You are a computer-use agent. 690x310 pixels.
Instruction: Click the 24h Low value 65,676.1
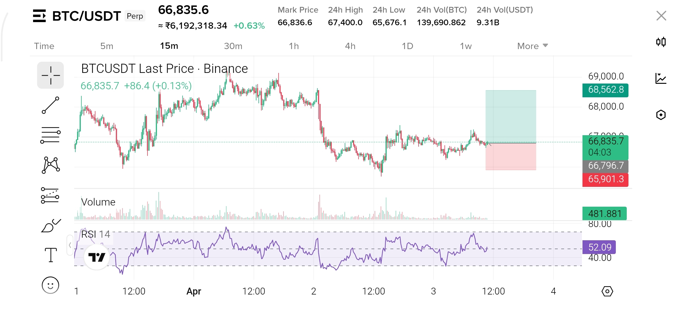390,23
